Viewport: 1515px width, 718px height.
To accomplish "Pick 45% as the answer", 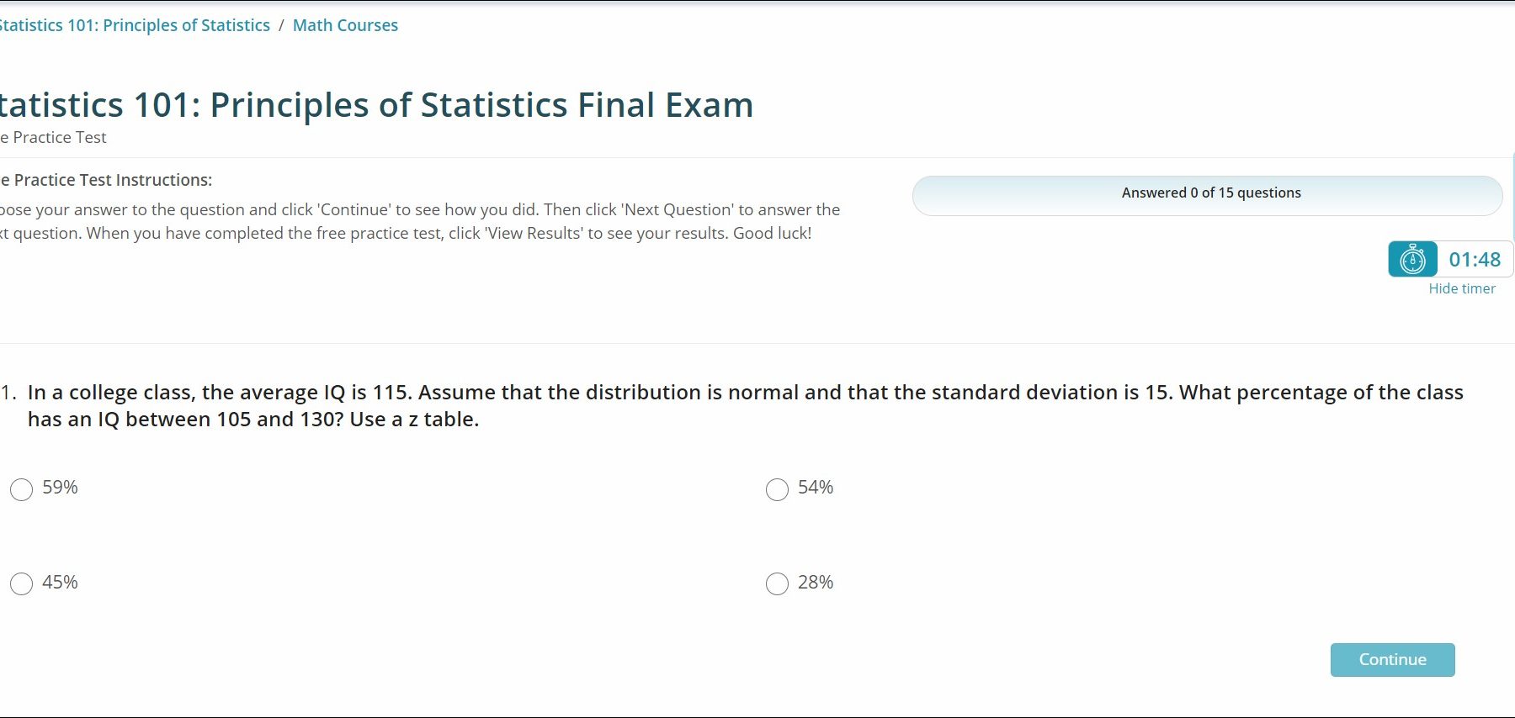I will click(x=22, y=583).
